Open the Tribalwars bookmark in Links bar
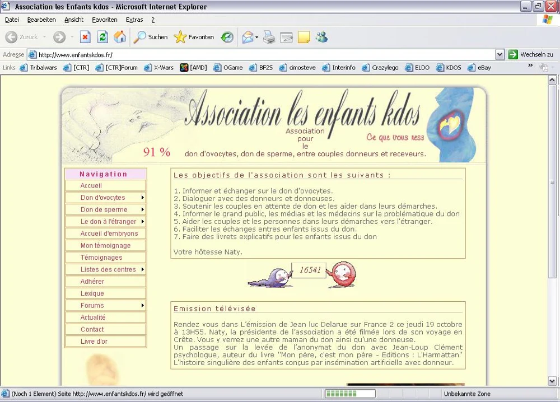Image resolution: width=560 pixels, height=402 pixels. pyautogui.click(x=39, y=68)
